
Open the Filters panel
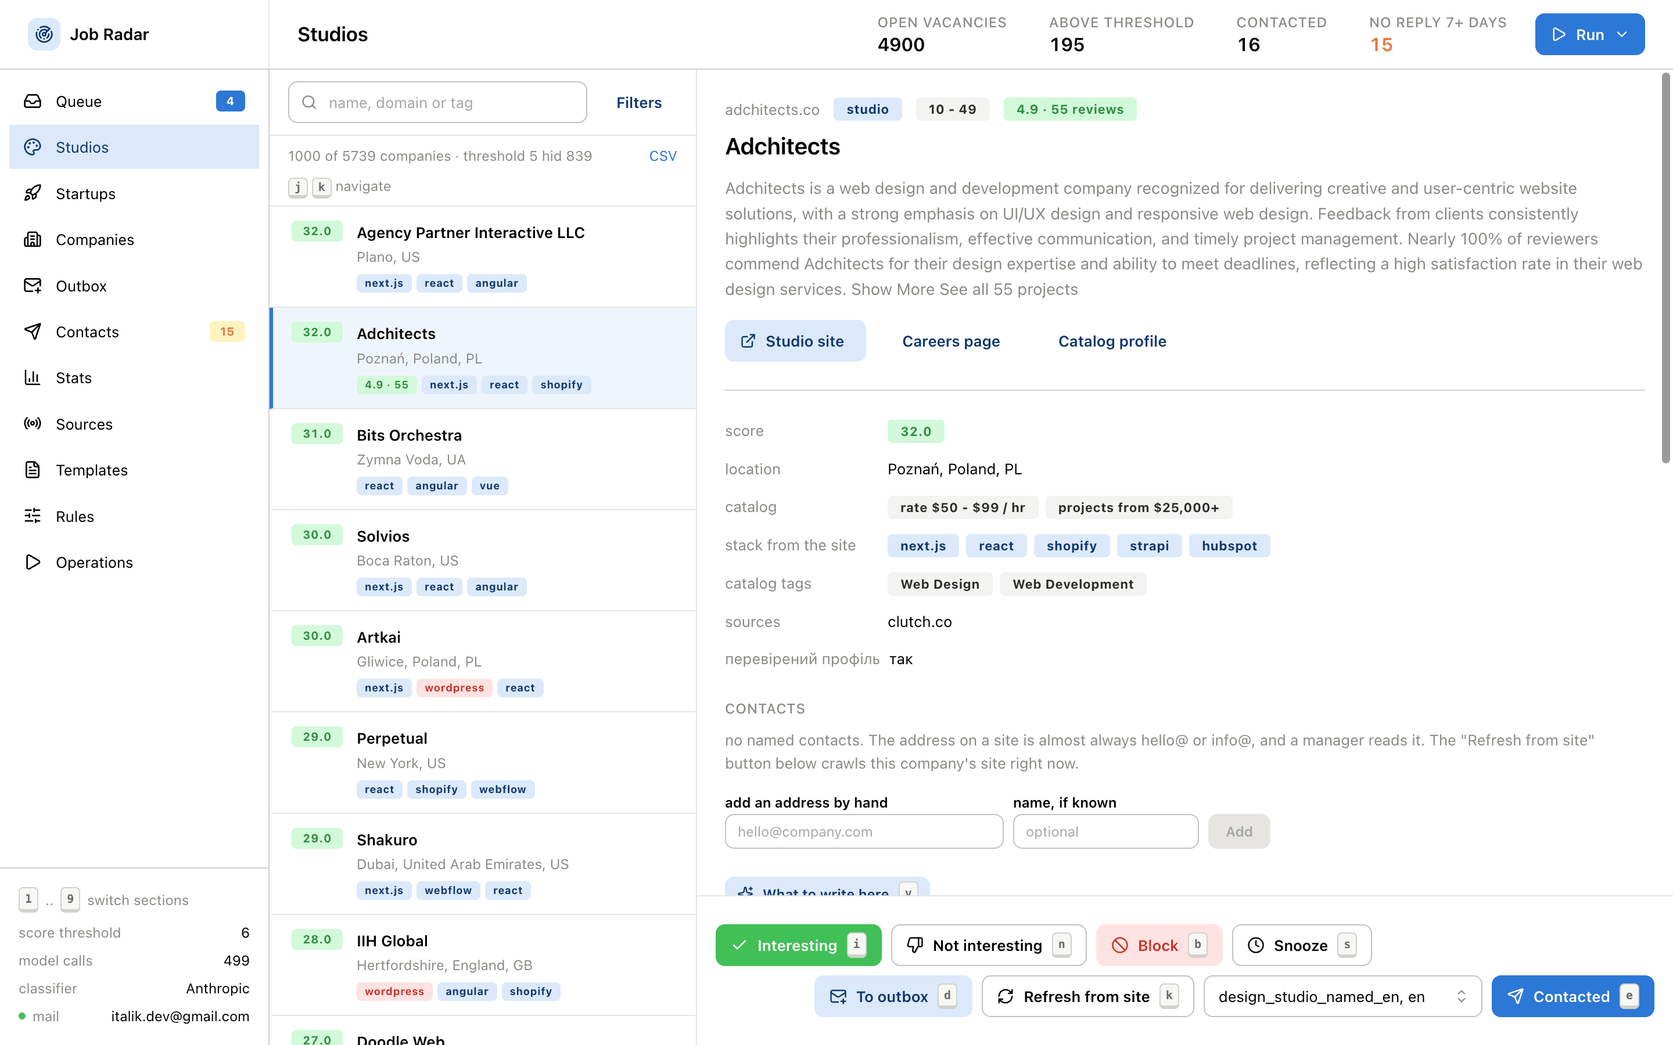(639, 102)
